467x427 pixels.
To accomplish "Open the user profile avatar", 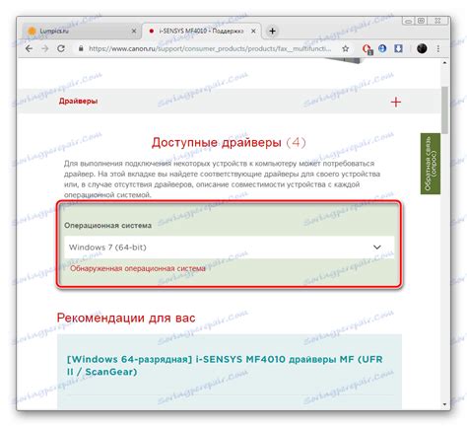I will tap(422, 48).
